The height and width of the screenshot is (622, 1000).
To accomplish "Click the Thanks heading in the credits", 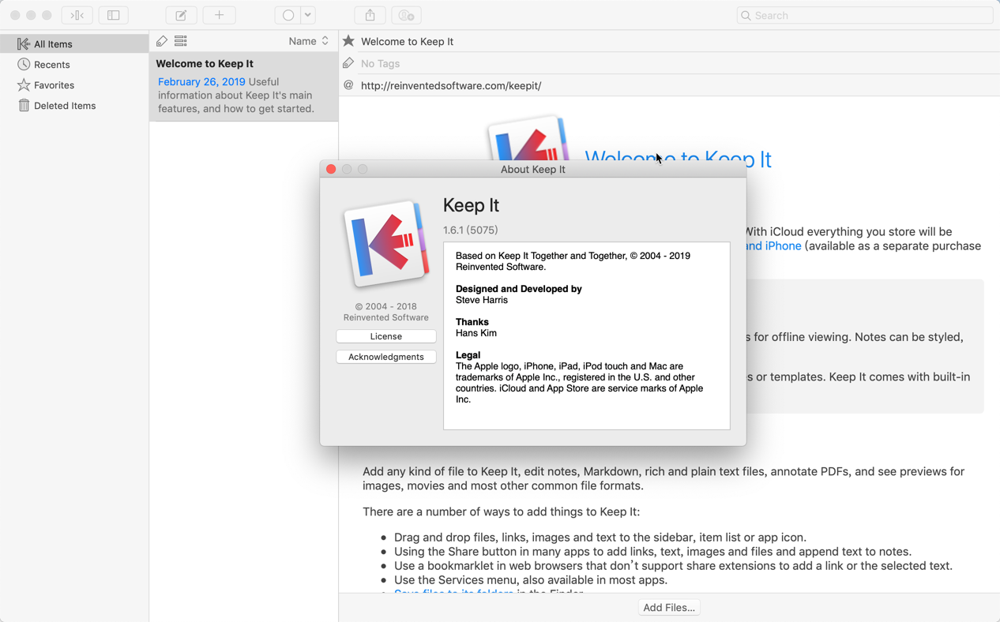I will (472, 322).
